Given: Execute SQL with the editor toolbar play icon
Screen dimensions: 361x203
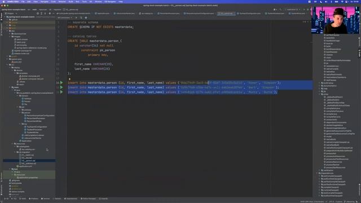Looking at the screenshot, I should click(76, 17).
